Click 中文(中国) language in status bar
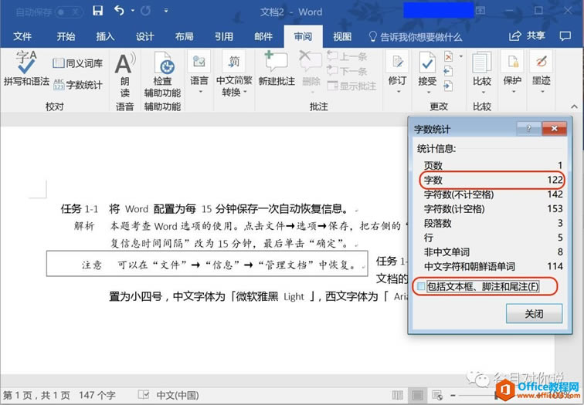 coord(178,395)
